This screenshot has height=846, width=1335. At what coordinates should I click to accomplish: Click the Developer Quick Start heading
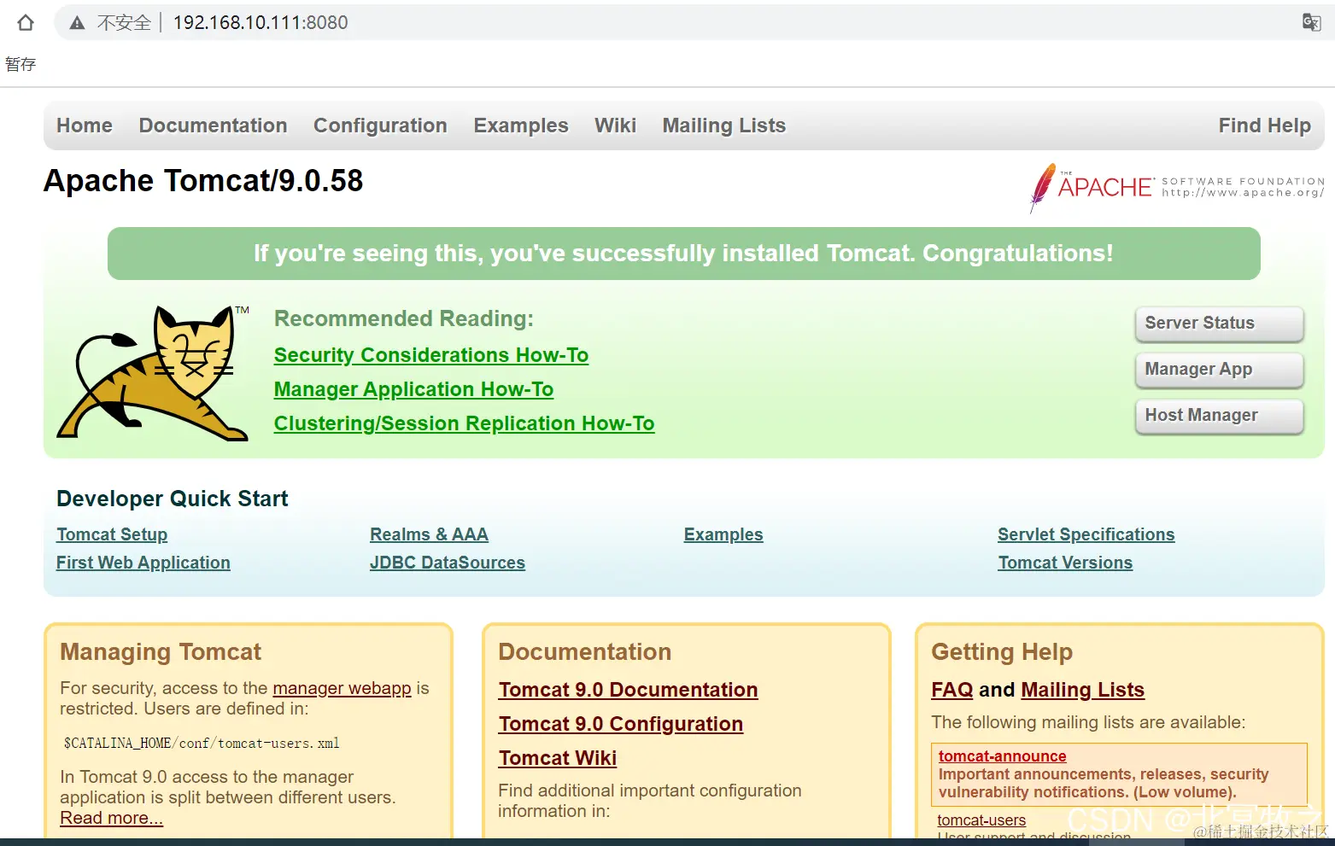click(173, 499)
